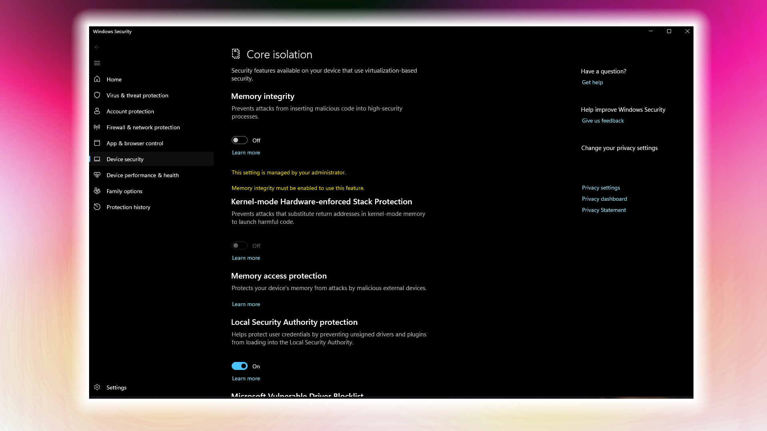This screenshot has height=431, width=767.
Task: Select Device security in sidebar
Action: 152,159
